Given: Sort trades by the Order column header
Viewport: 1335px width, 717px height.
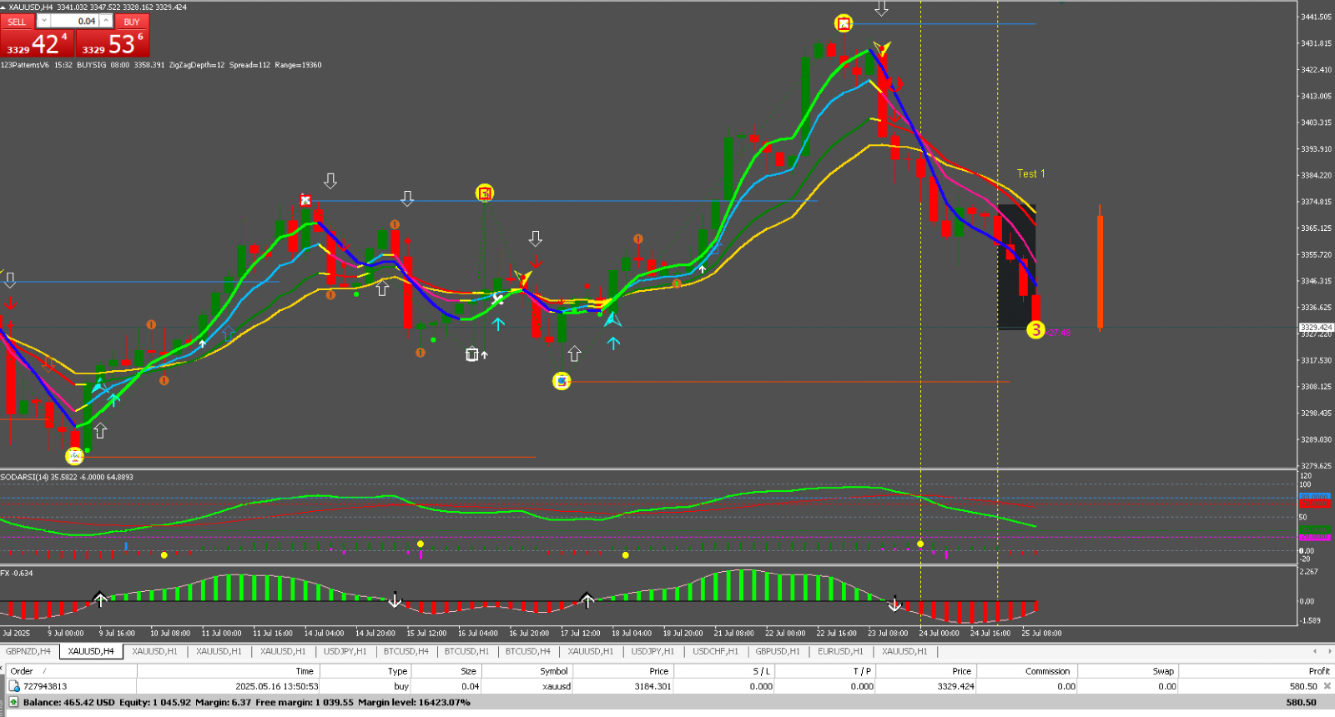Looking at the screenshot, I should 22,671.
